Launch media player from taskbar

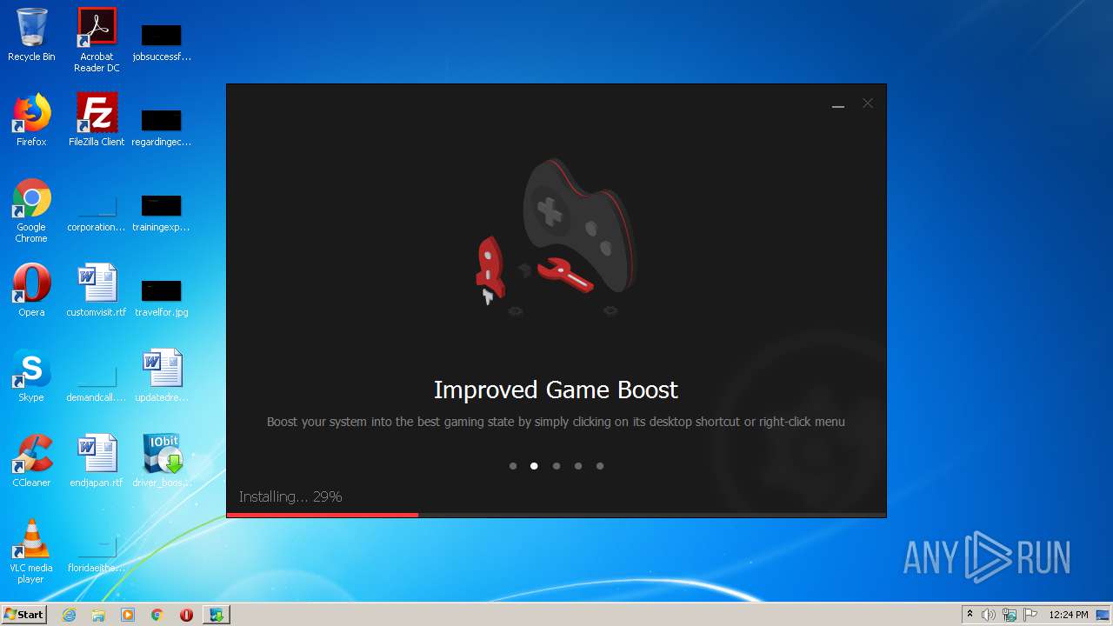[128, 615]
